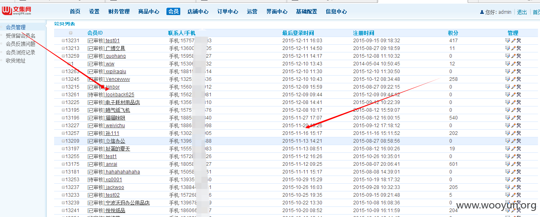Click the message icon for hahahahahaha

tap(507, 172)
